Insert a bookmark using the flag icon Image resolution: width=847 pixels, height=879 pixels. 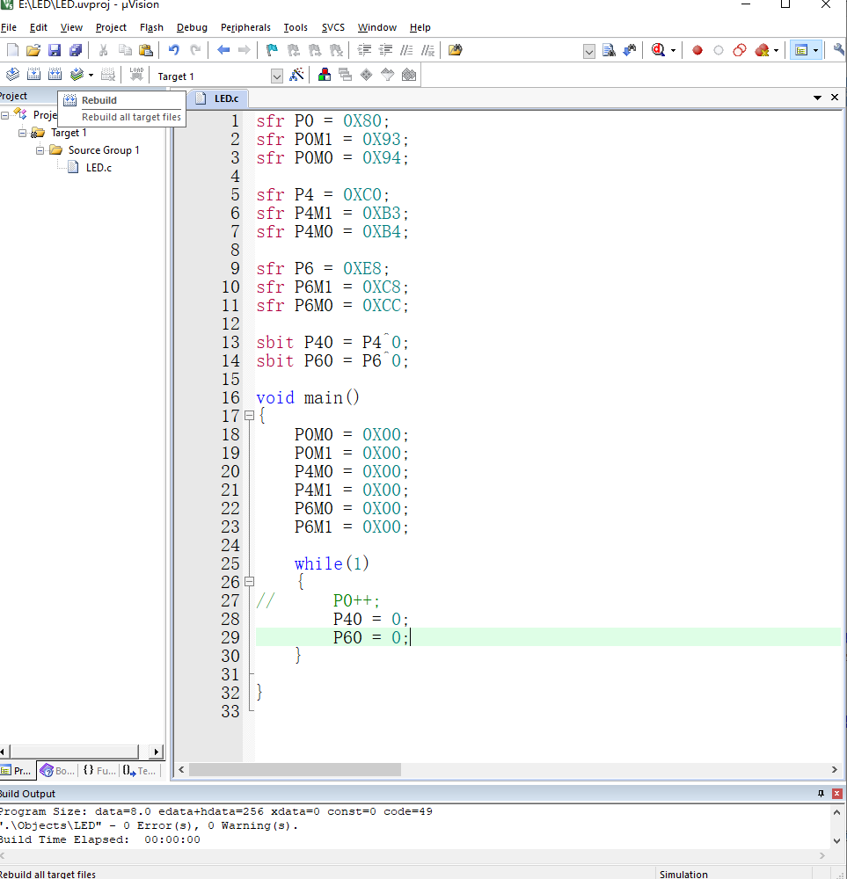click(272, 50)
